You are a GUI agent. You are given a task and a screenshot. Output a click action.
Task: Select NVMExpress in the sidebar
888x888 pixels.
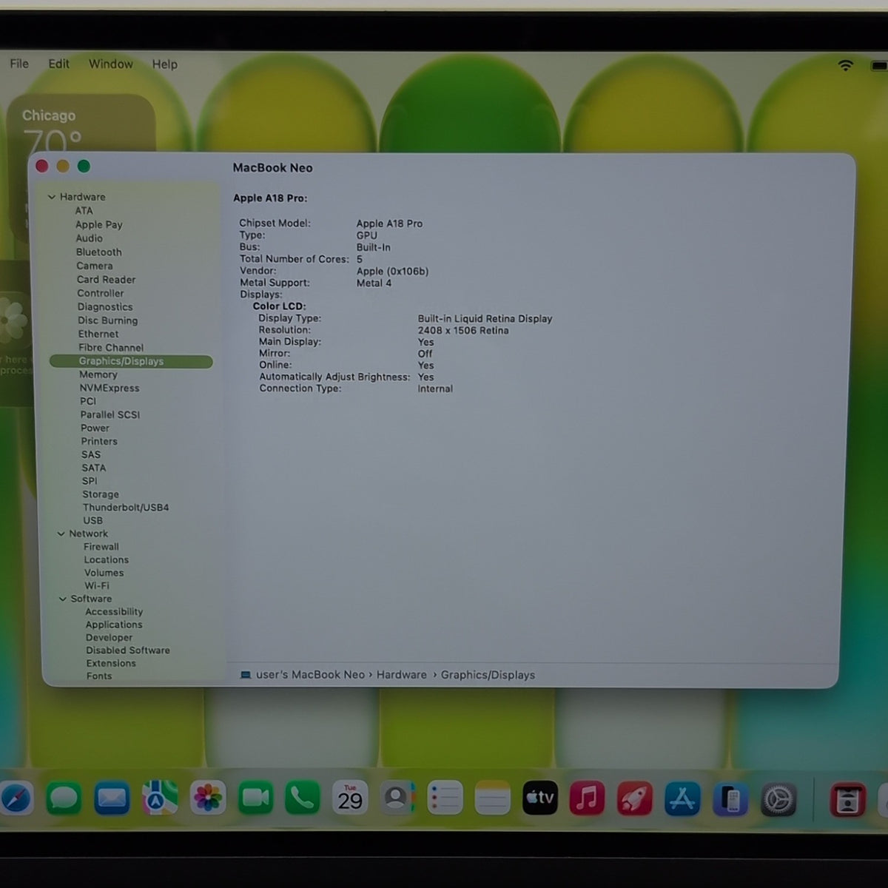tap(109, 388)
